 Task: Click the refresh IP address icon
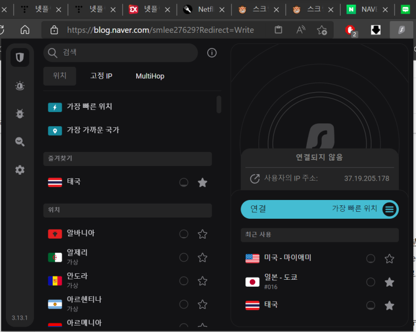tap(255, 178)
